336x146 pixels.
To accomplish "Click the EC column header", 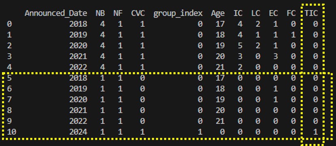I will [274, 13].
